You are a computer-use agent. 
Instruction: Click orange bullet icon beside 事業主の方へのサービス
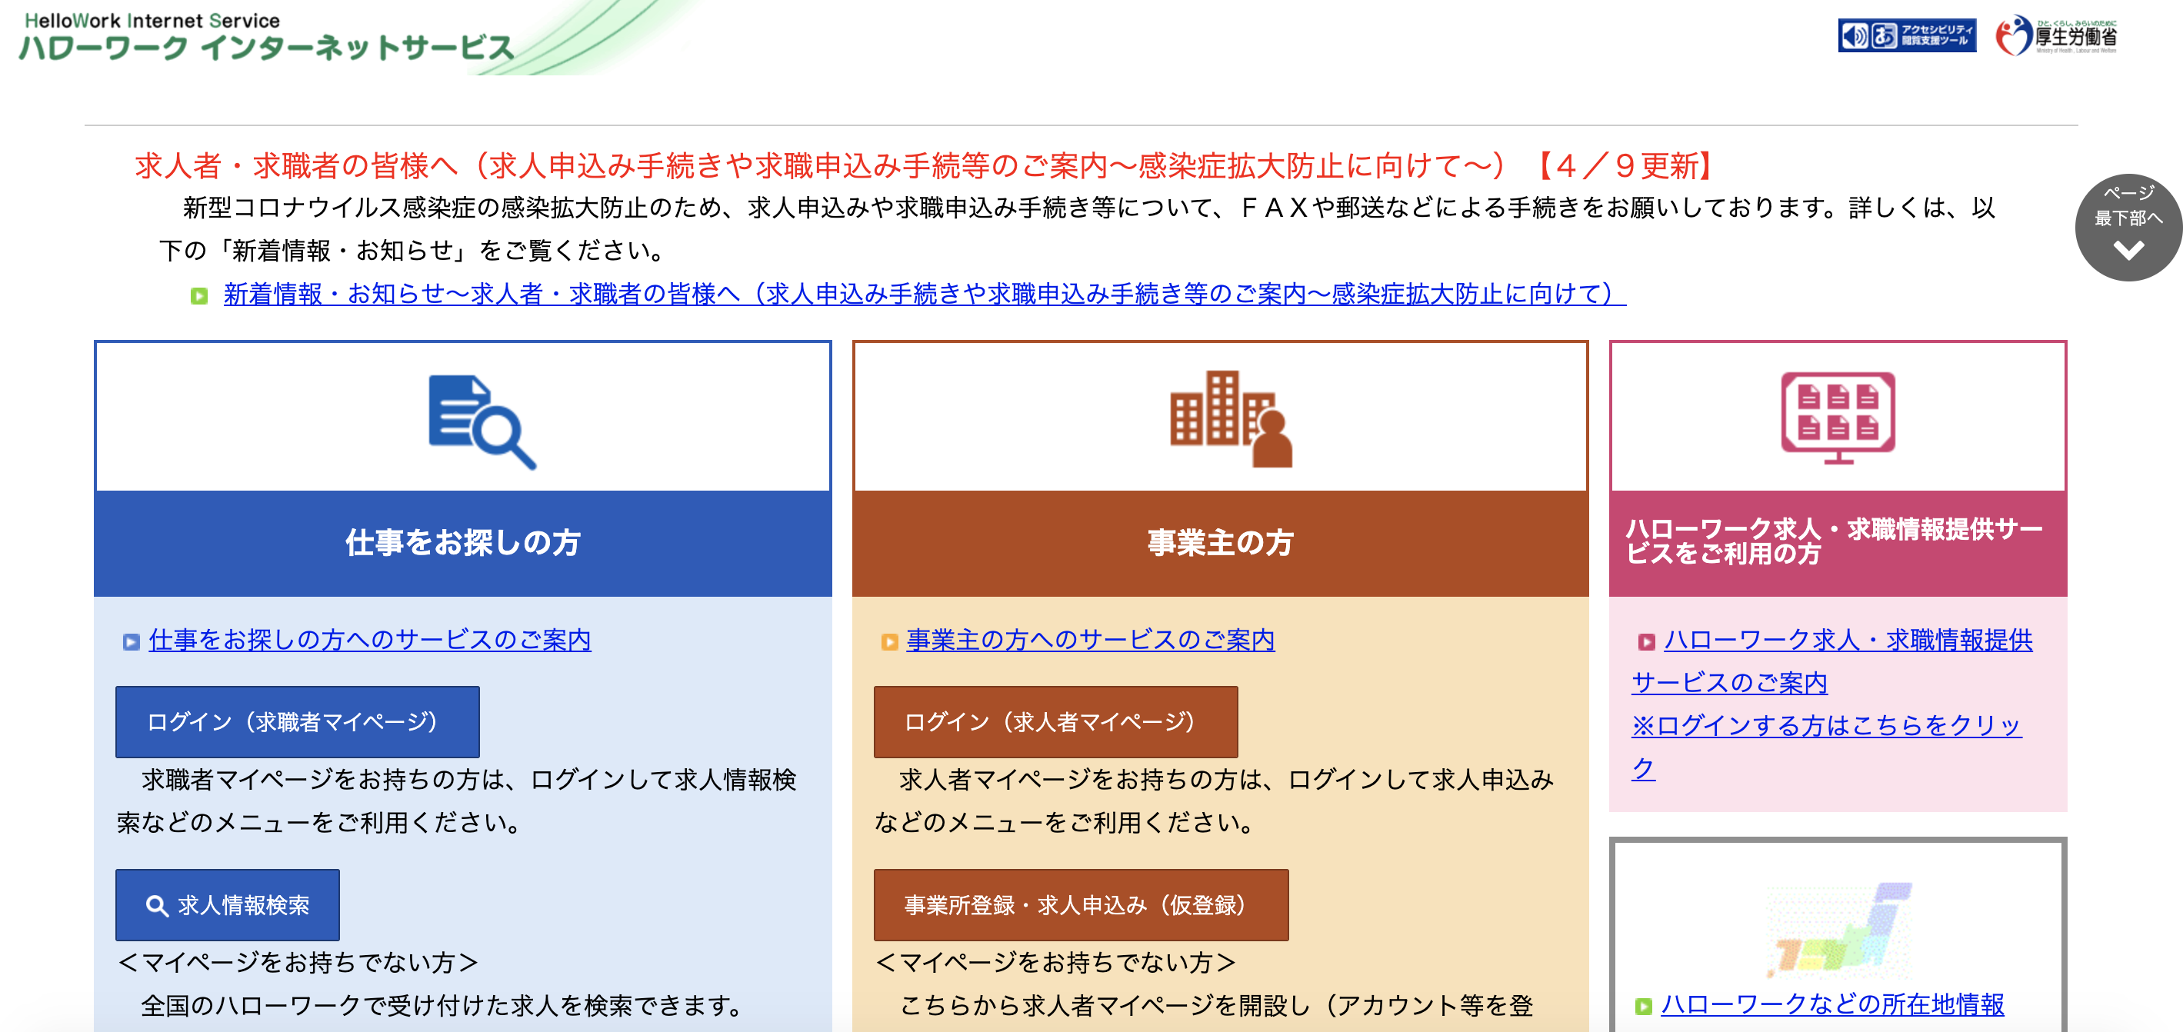[x=889, y=641]
